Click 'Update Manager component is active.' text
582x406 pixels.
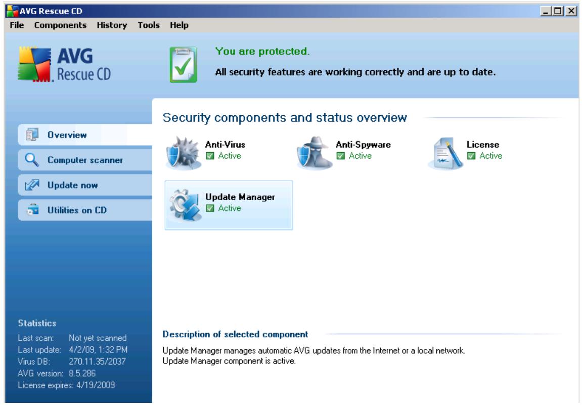[229, 361]
